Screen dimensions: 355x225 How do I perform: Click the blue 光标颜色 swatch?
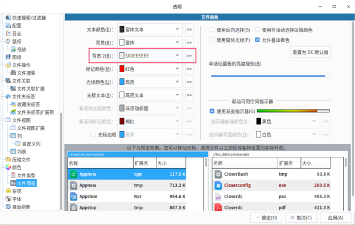122,82
